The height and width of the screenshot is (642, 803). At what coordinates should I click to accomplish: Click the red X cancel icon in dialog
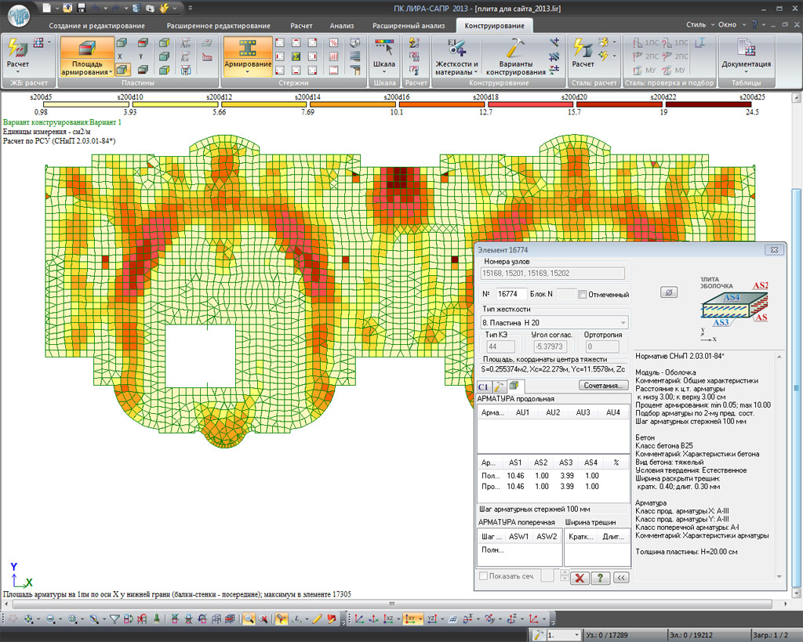point(580,578)
